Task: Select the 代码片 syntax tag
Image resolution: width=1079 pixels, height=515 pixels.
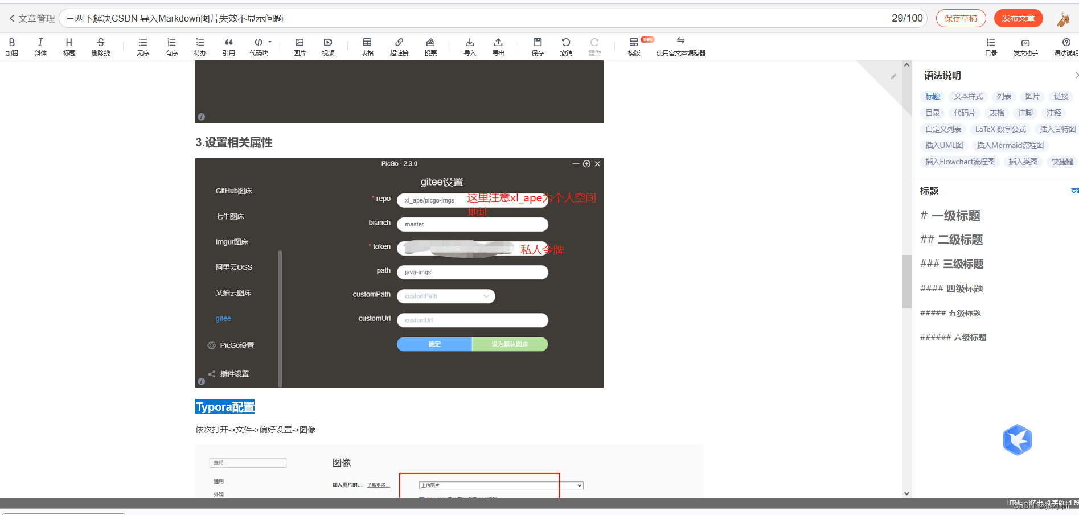Action: (965, 113)
